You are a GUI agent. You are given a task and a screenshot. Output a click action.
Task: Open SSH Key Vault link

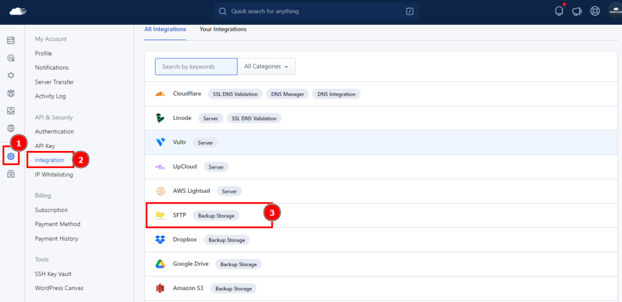click(x=53, y=274)
